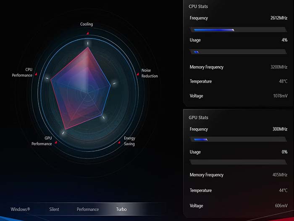Click the 0% GPU usage value
294x221 pixels.
click(284, 152)
